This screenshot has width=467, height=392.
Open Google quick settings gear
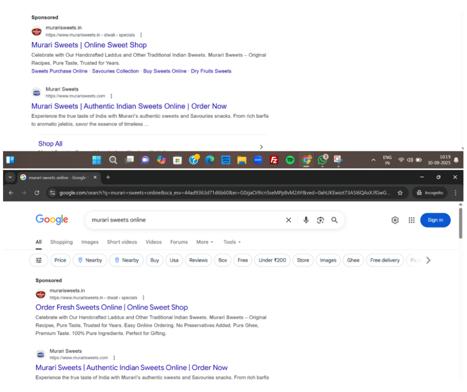[395, 220]
